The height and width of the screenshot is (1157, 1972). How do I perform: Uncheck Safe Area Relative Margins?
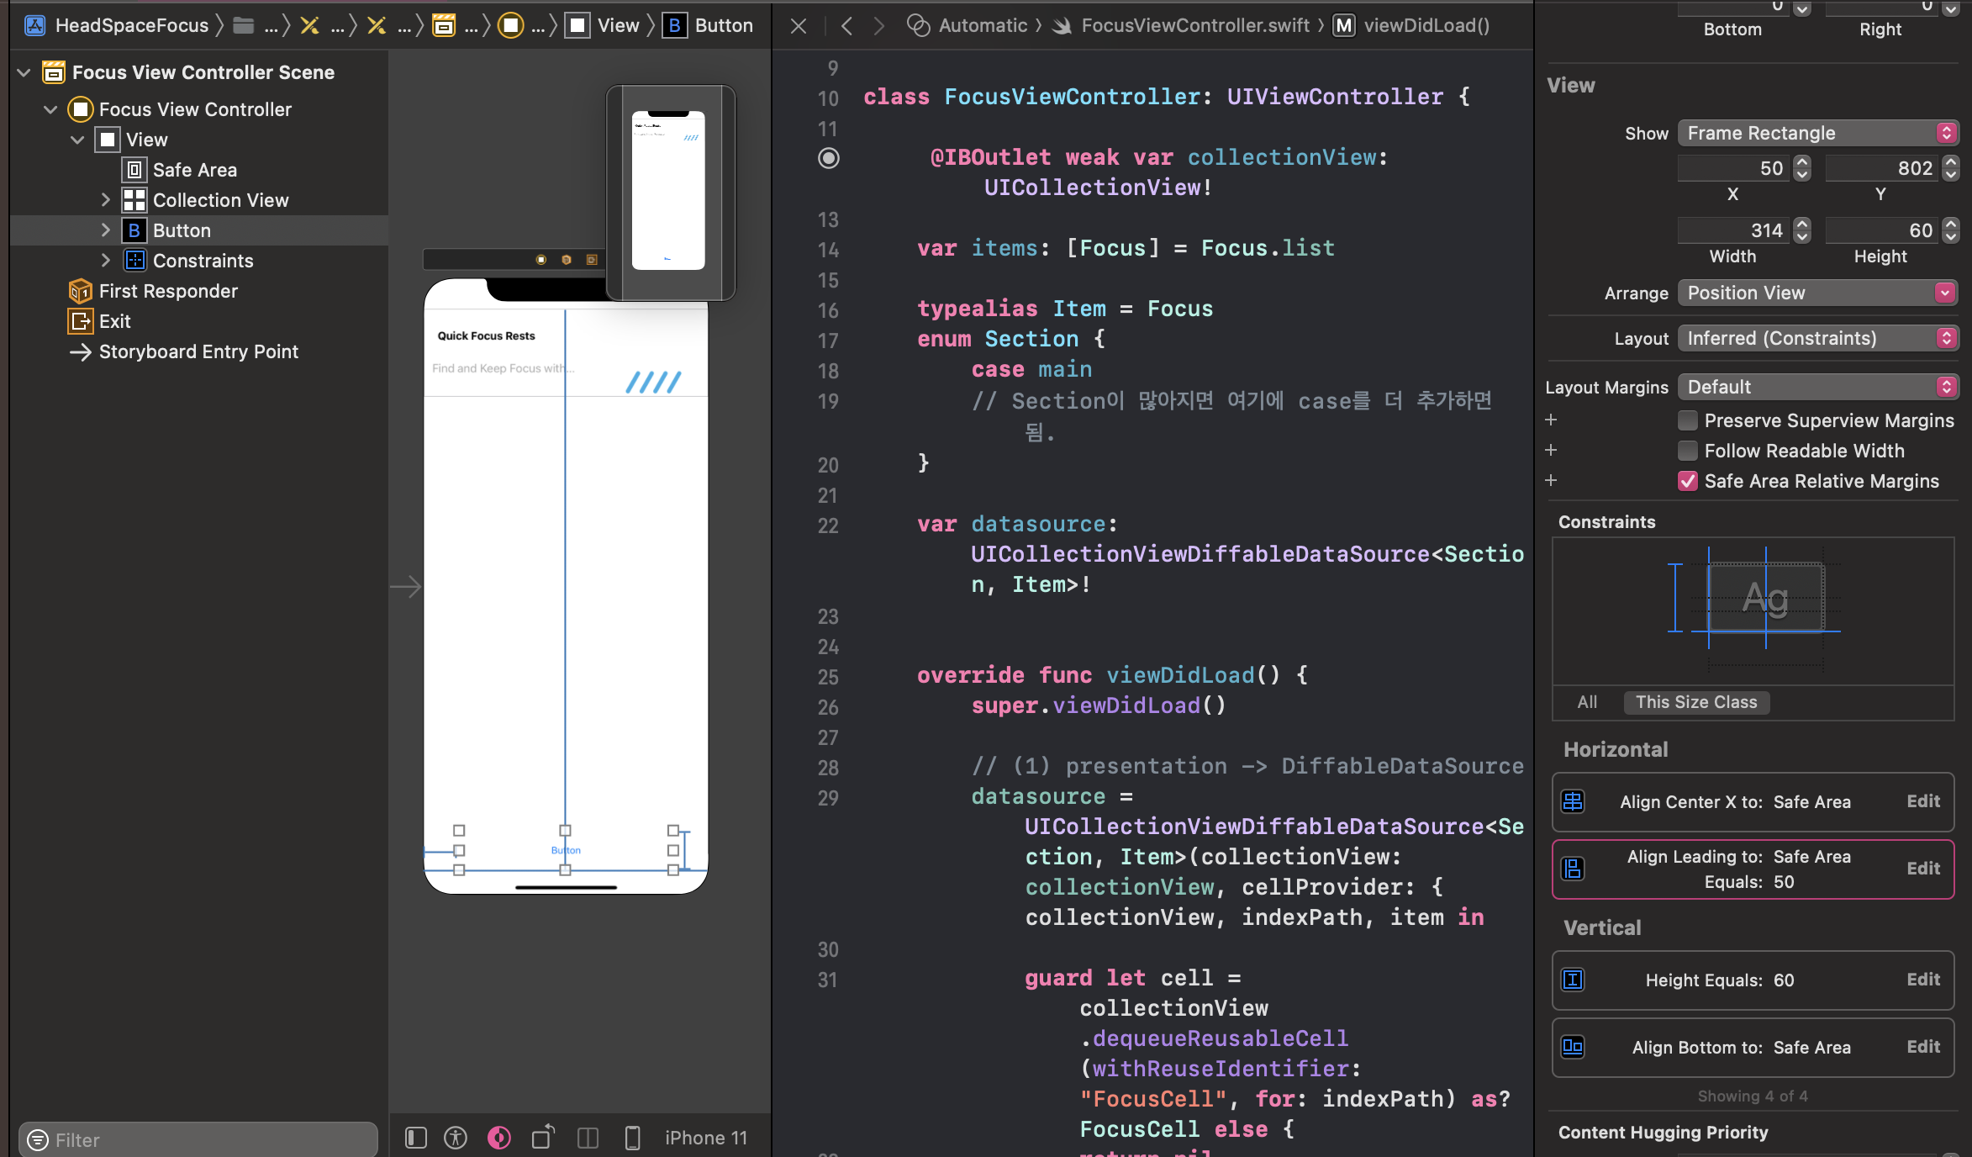pyautogui.click(x=1687, y=481)
